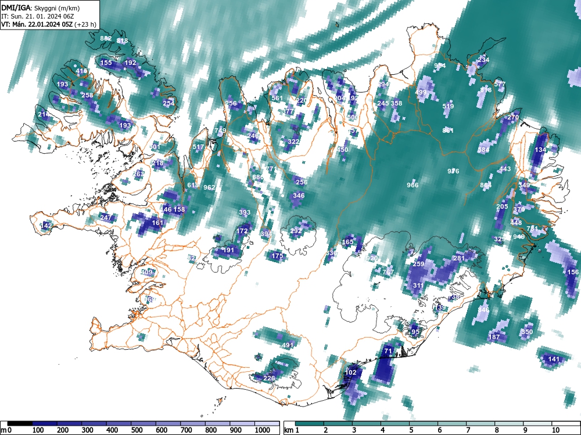This screenshot has width=581, height=435.
Task: Click the visibility value 220
Action: [302, 100]
